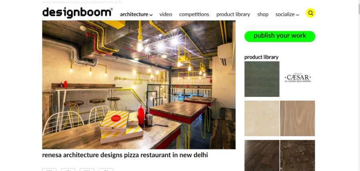Open the Caesar ceramics brand logo
360x171 pixels.
[298, 78]
